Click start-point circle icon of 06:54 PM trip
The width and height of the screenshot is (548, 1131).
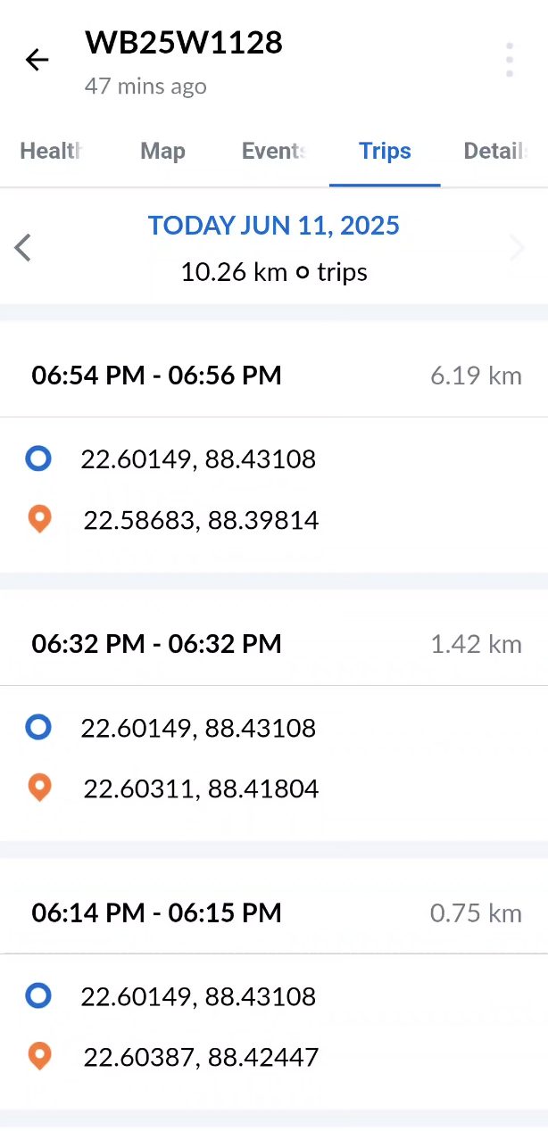click(38, 459)
